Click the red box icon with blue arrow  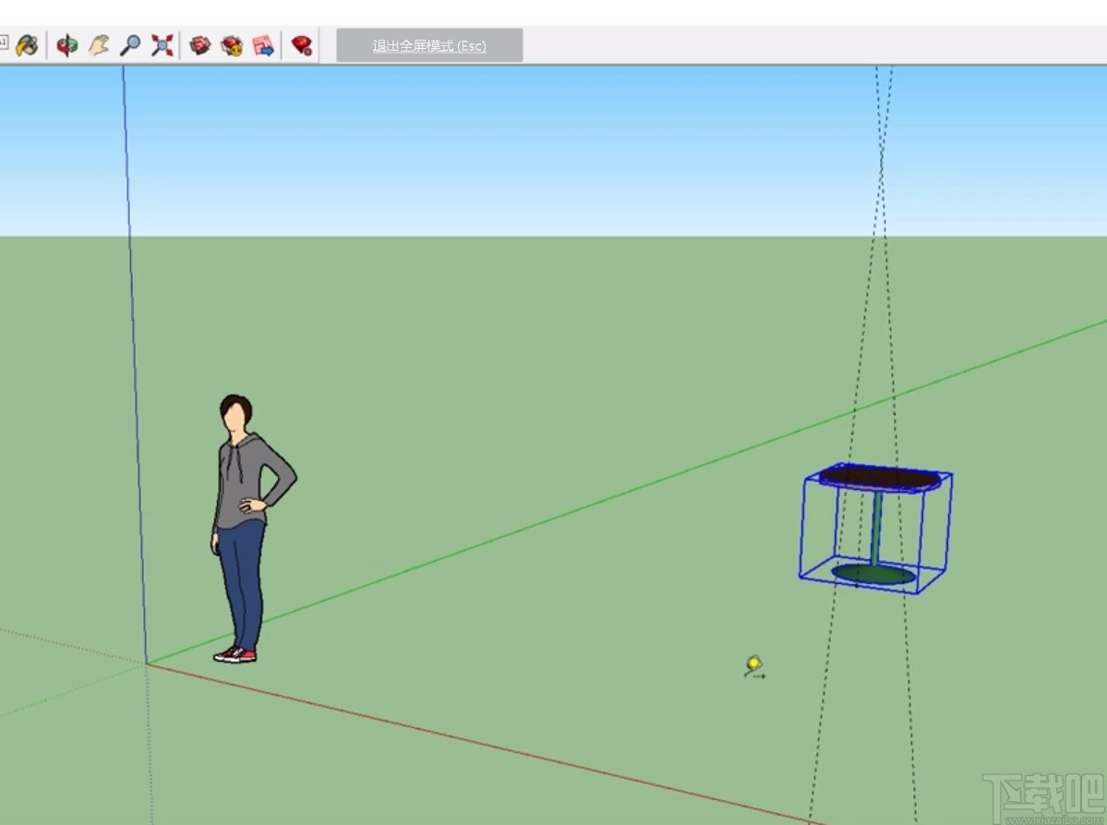(x=264, y=44)
